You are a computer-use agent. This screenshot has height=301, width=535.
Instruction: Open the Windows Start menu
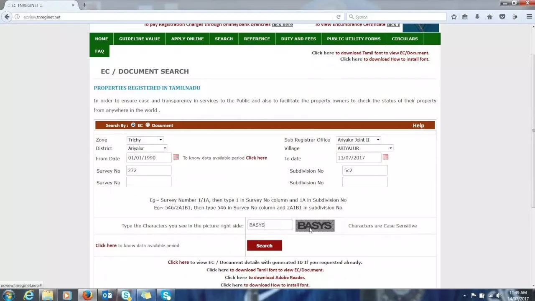8,295
